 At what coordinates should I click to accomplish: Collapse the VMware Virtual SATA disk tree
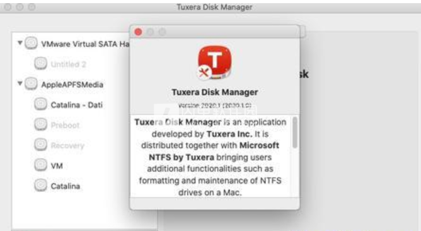pyautogui.click(x=20, y=43)
